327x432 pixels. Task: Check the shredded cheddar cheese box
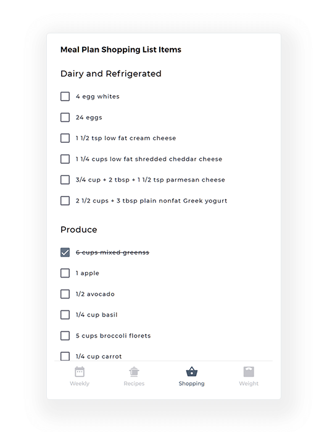click(x=65, y=159)
